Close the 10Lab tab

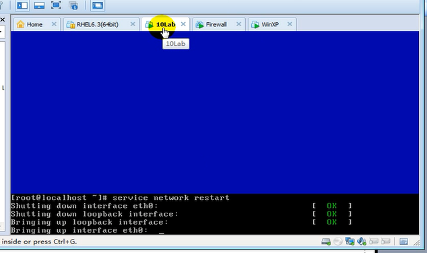point(183,24)
